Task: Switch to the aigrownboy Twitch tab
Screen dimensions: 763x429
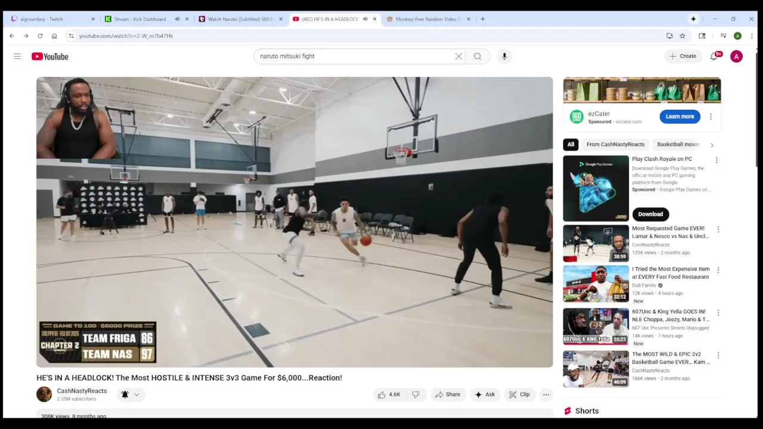Action: 52,19
